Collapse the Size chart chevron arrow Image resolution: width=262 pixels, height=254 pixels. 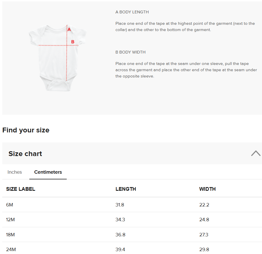tap(256, 153)
